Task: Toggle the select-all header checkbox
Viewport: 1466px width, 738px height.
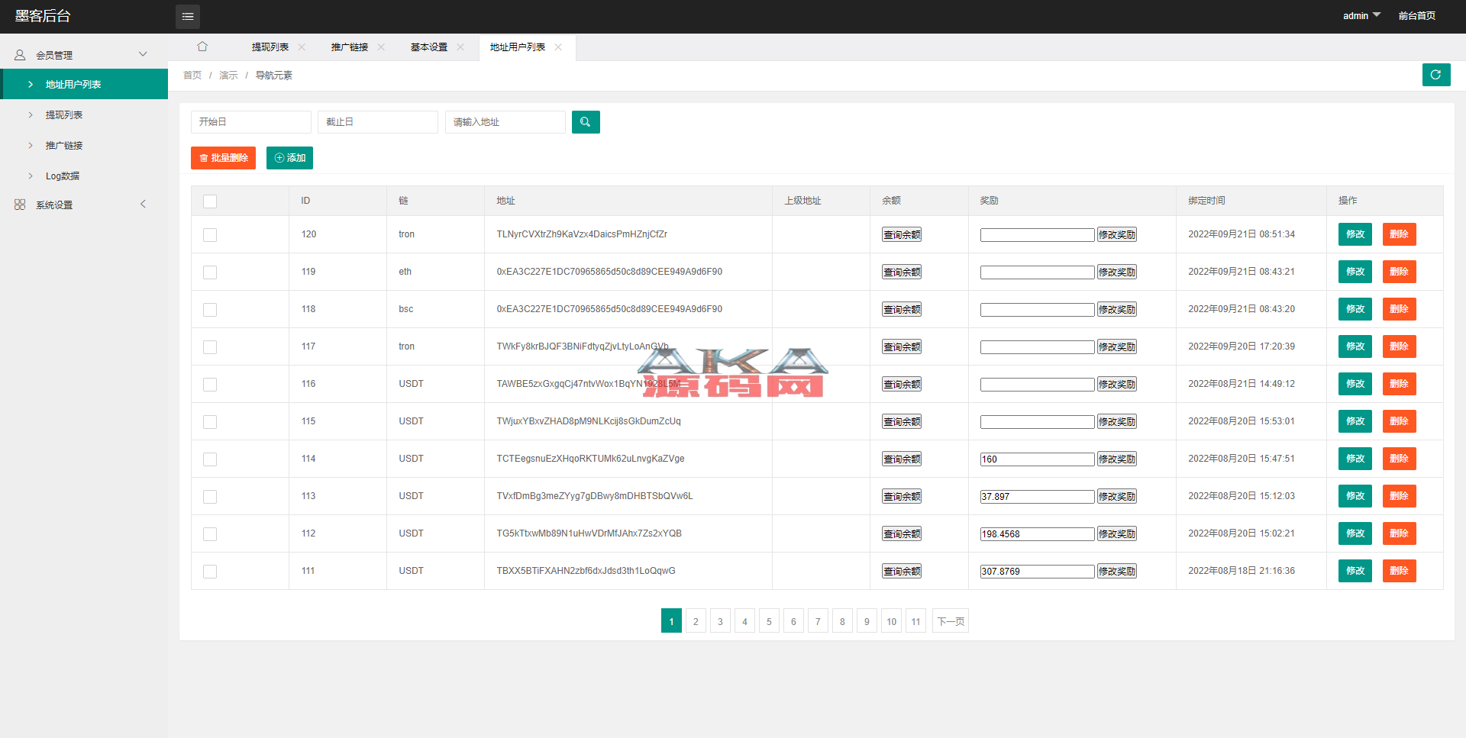Action: click(x=210, y=201)
